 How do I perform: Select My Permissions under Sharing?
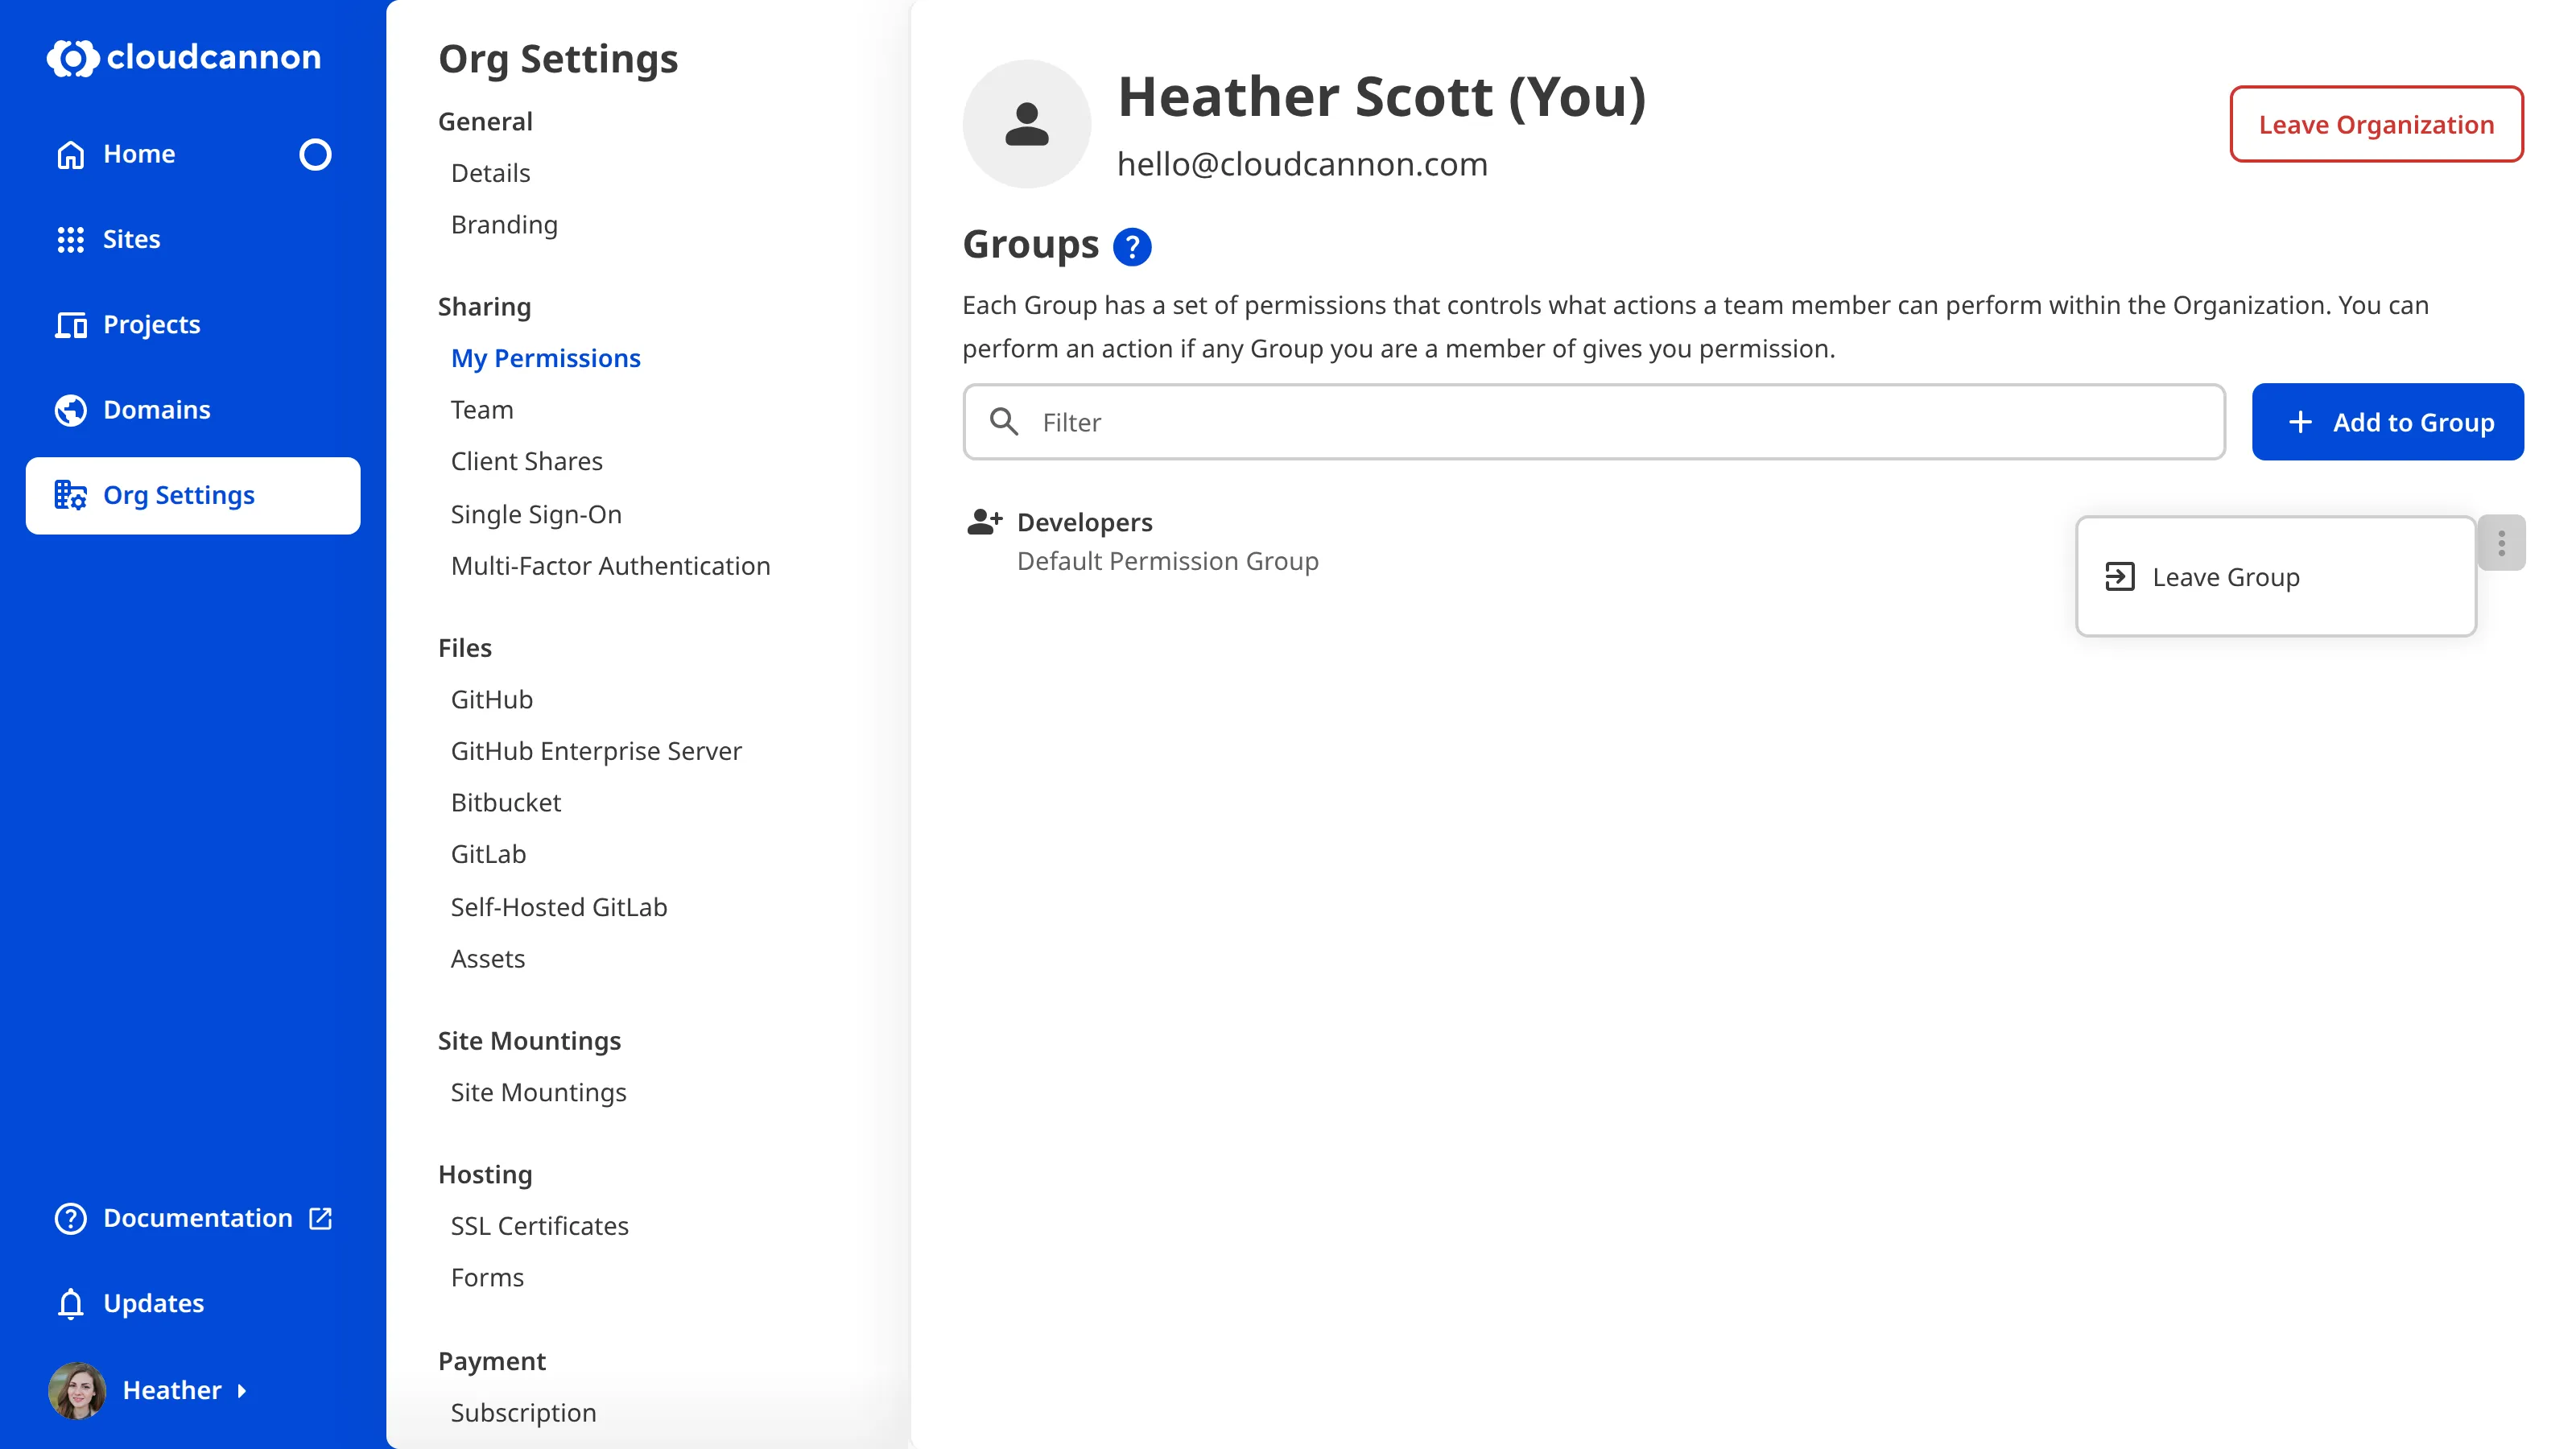545,358
